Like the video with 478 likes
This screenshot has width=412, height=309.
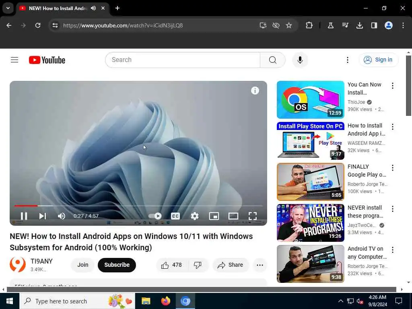(172, 265)
